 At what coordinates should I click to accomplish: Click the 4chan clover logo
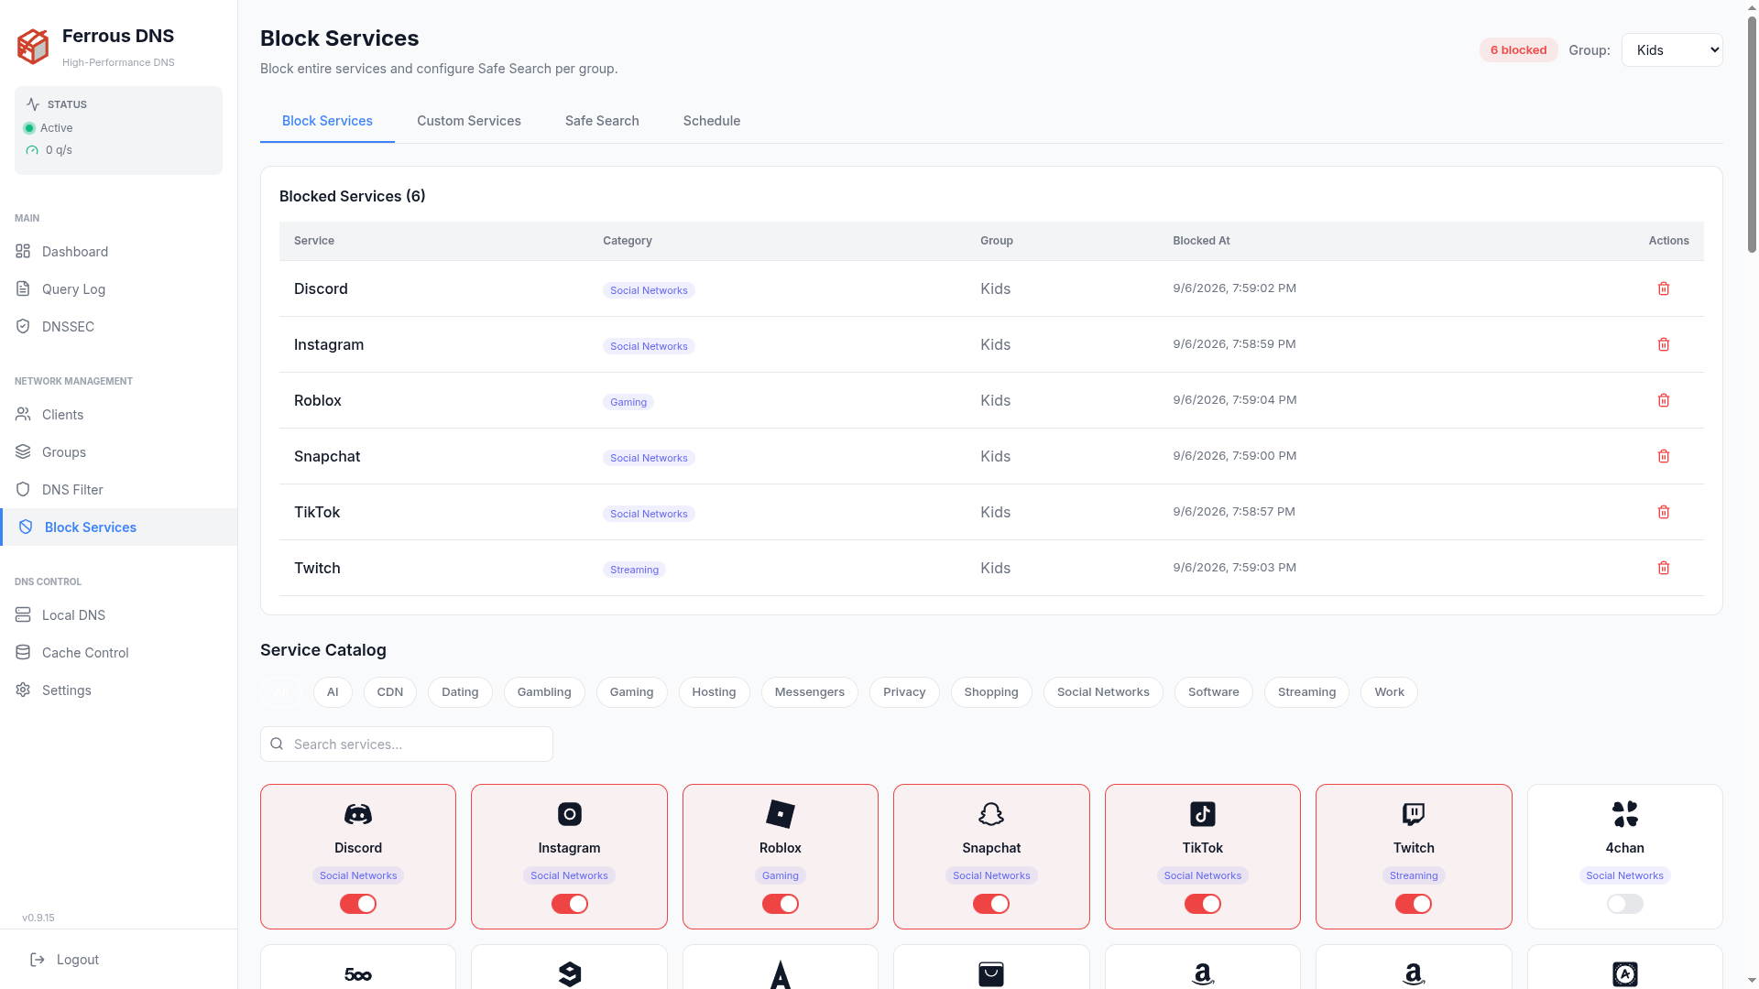click(1625, 813)
